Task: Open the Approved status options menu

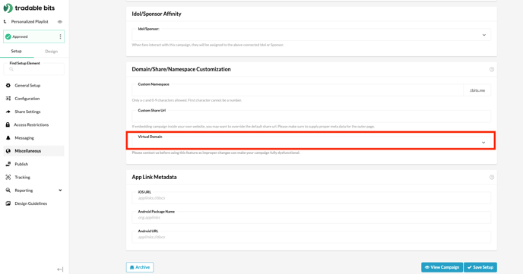Action: (60, 36)
